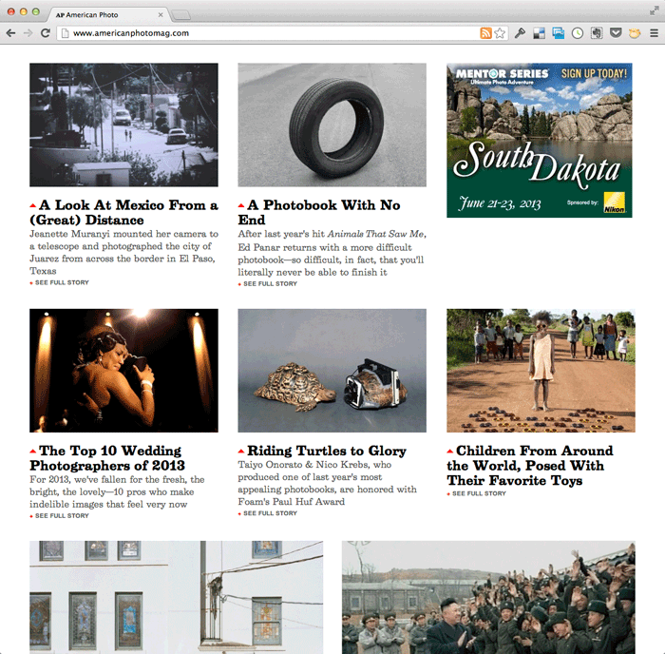Click the green clock extension icon

click(577, 33)
